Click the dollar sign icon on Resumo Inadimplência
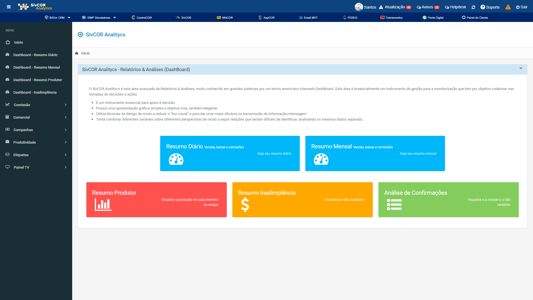Image resolution: width=533 pixels, height=300 pixels. click(245, 205)
